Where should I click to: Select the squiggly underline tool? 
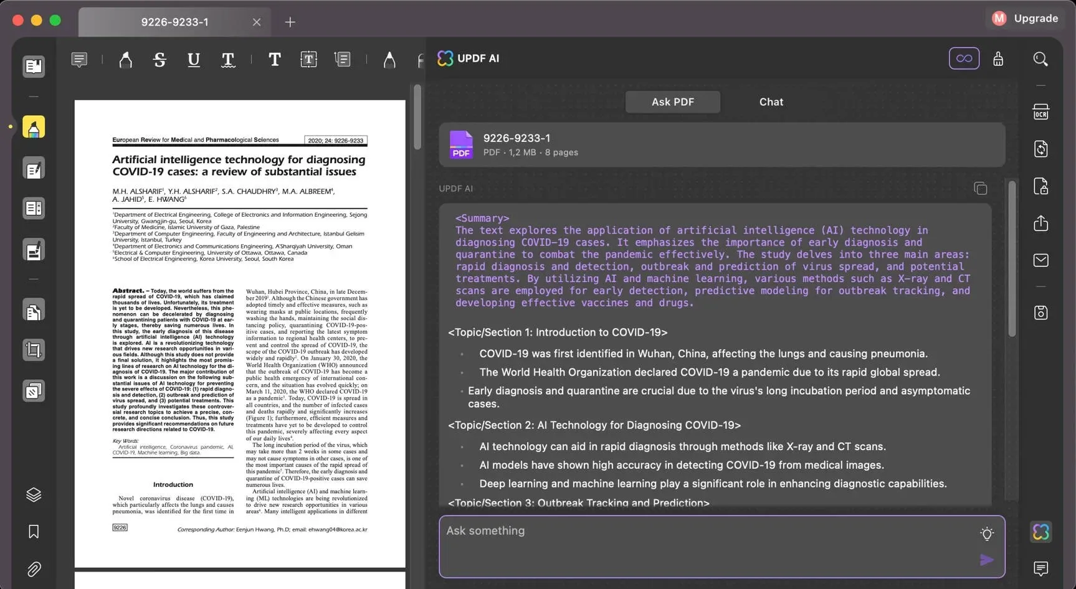(228, 60)
